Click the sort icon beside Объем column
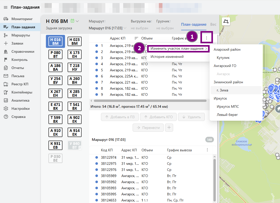Screen dimensions: 280x203 136,38
